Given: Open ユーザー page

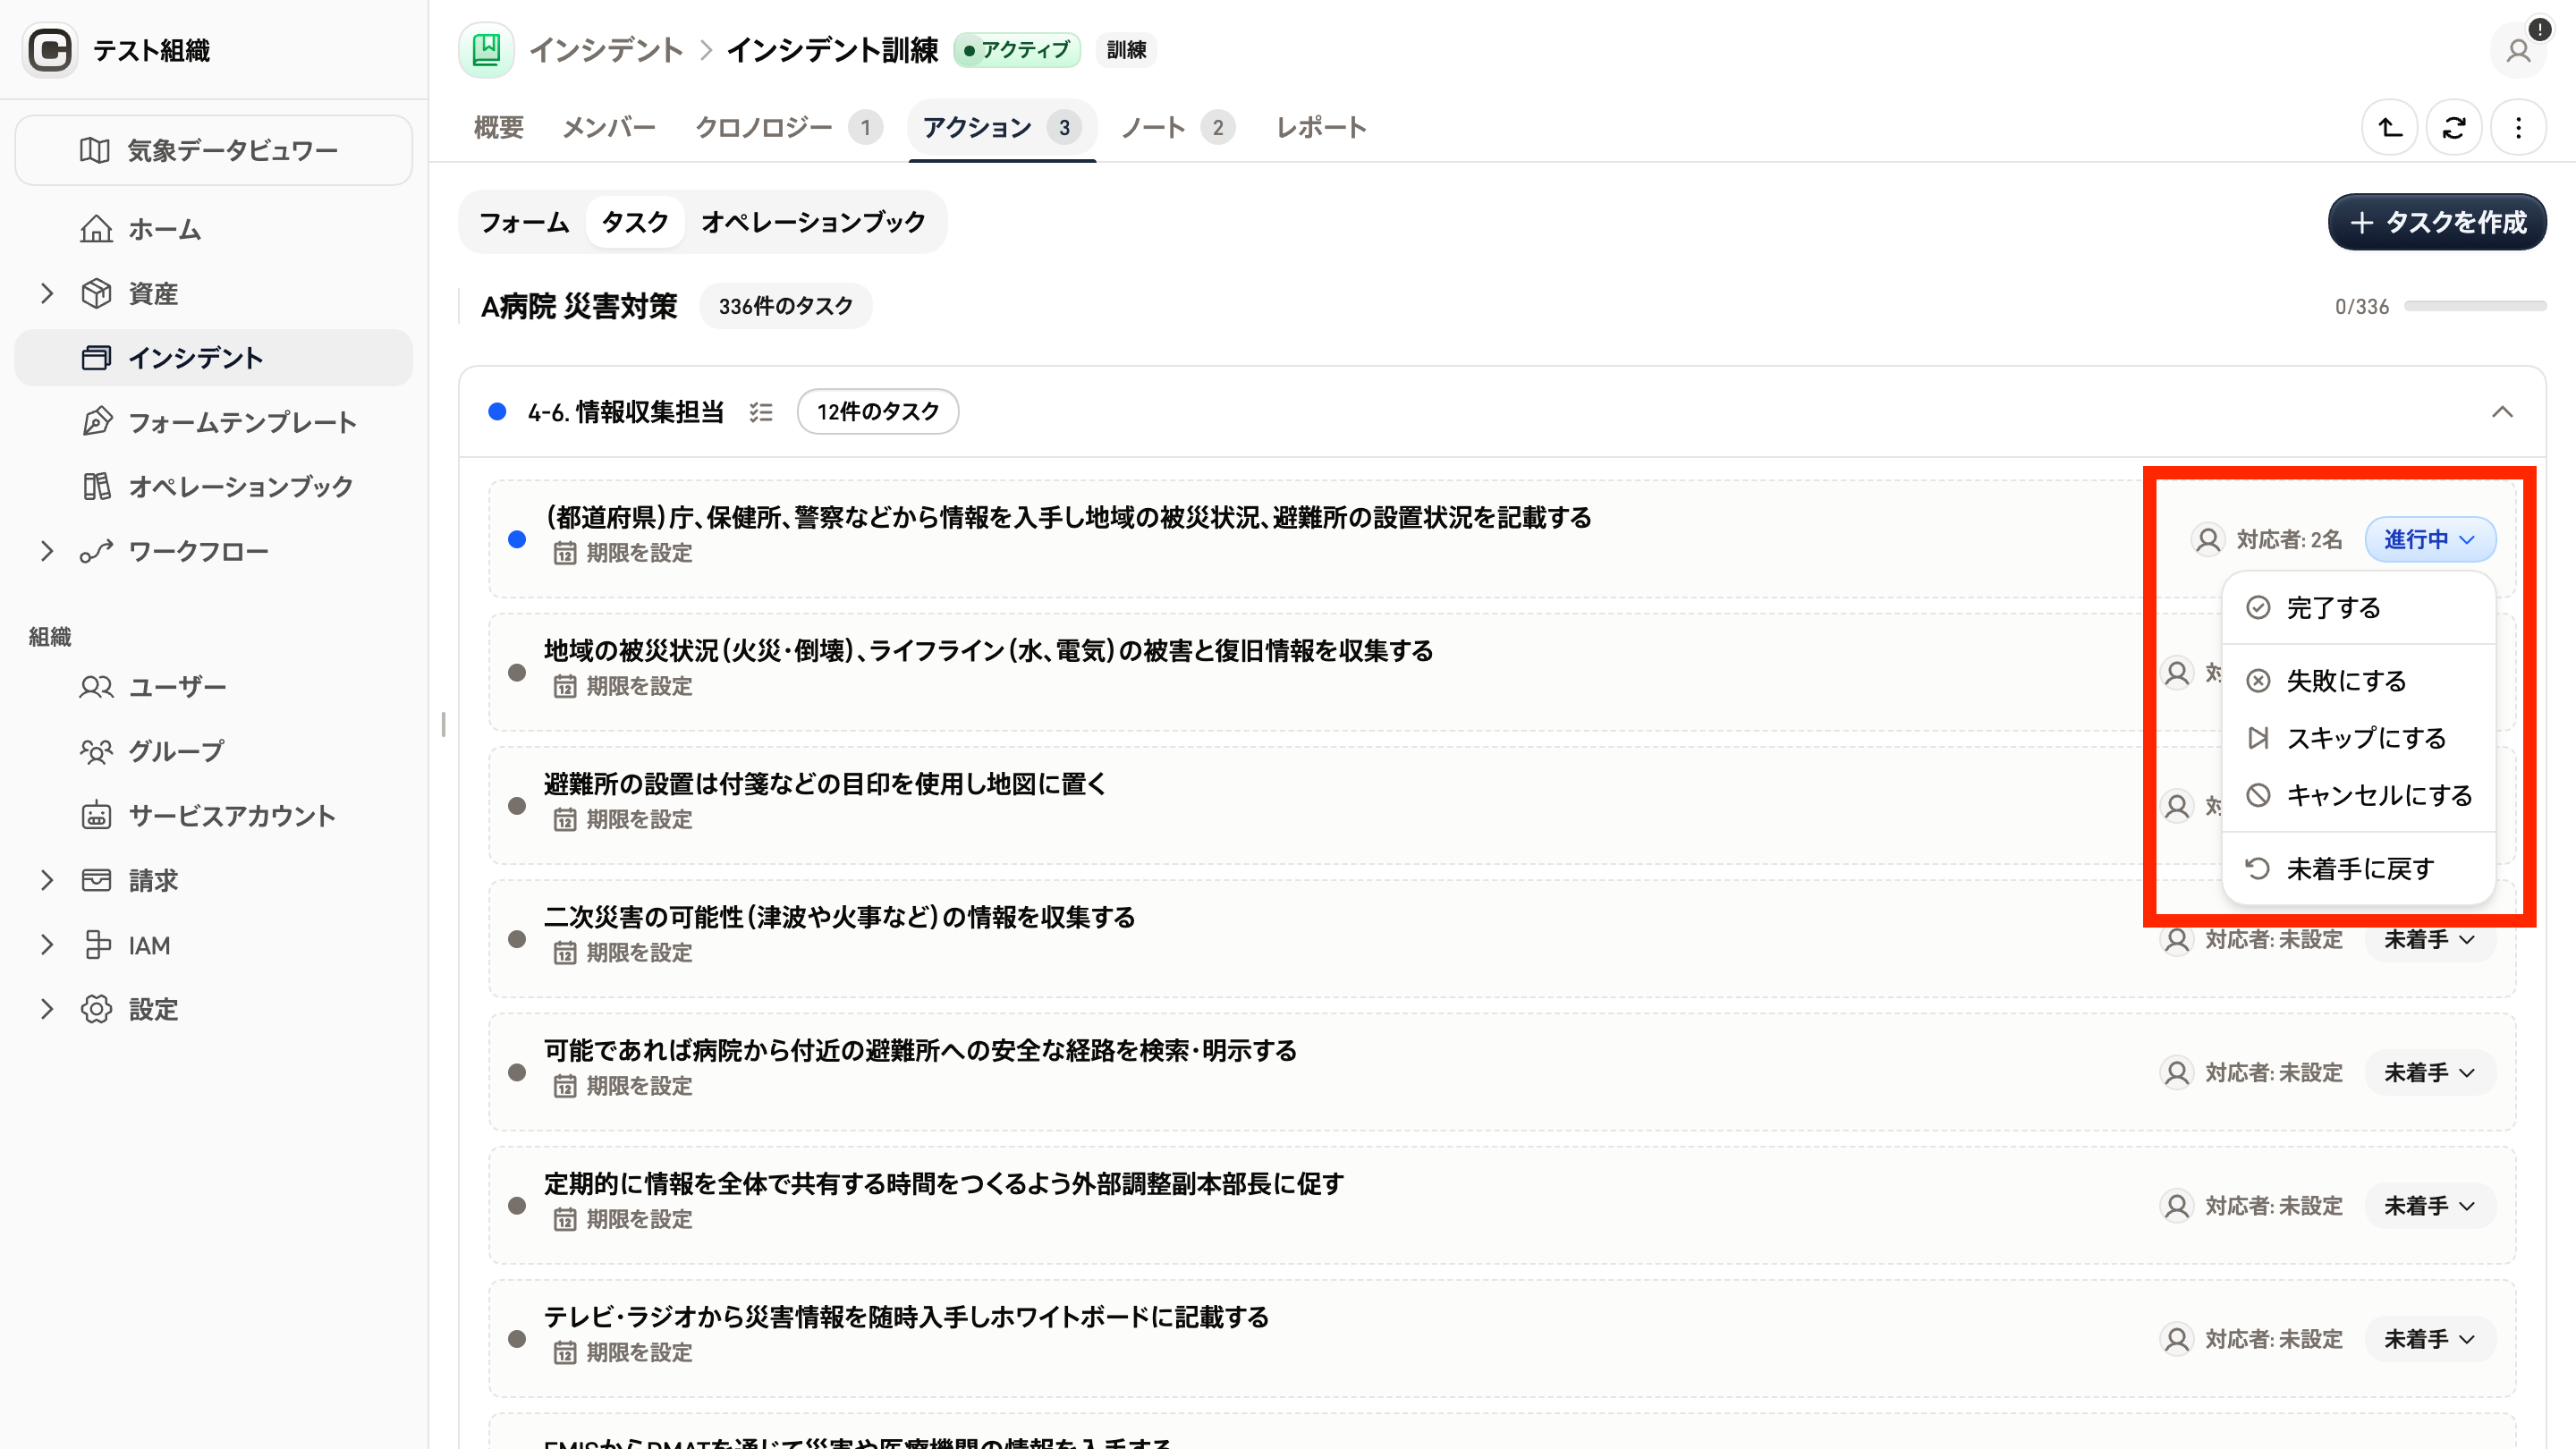Looking at the screenshot, I should coord(214,687).
